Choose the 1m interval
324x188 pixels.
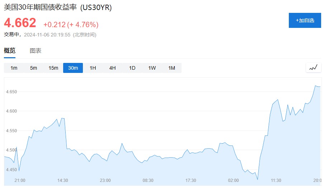14,68
